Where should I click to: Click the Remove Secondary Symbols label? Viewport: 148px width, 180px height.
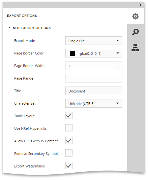[37, 154]
